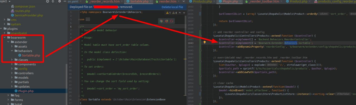Close the Products.php tab
The image size is (356, 105).
coord(214,1)
